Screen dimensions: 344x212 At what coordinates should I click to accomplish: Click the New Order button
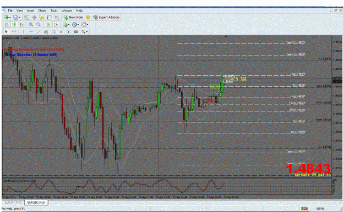(x=73, y=18)
